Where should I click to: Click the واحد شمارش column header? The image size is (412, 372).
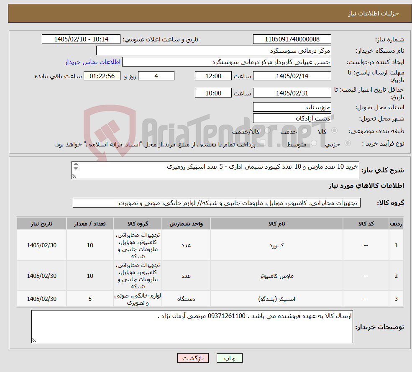(186, 223)
